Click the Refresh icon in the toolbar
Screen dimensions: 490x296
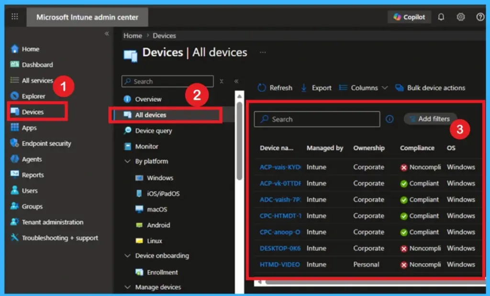262,88
